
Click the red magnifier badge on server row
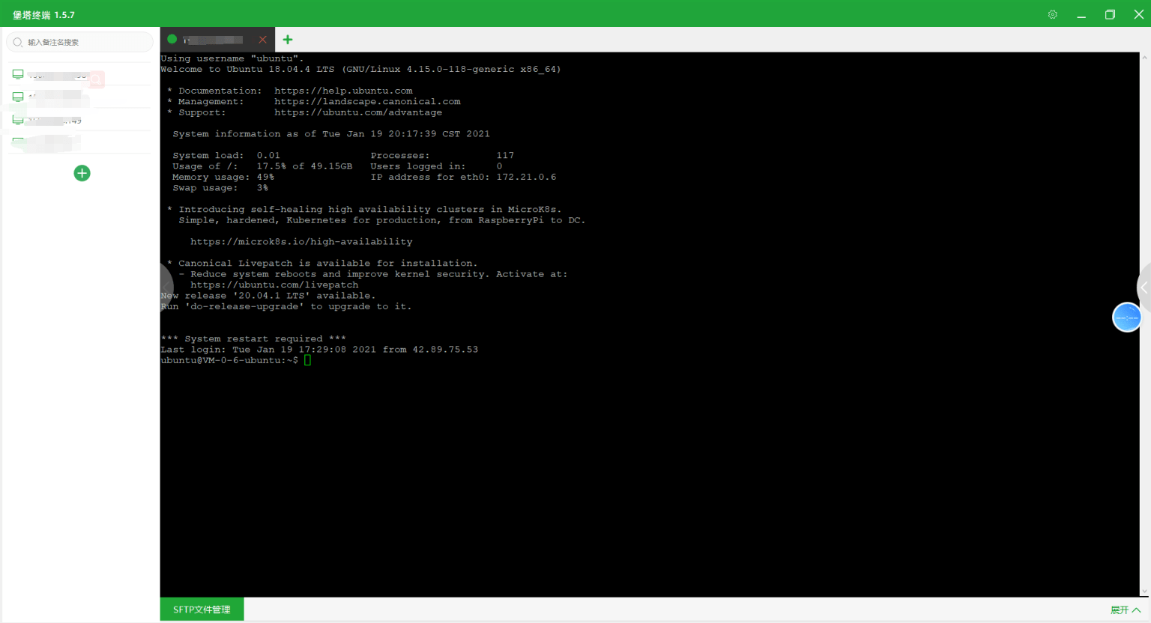point(97,78)
